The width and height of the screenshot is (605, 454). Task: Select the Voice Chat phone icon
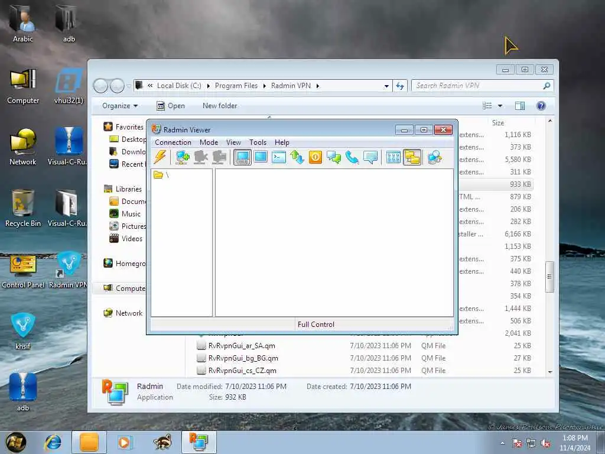[x=352, y=157]
